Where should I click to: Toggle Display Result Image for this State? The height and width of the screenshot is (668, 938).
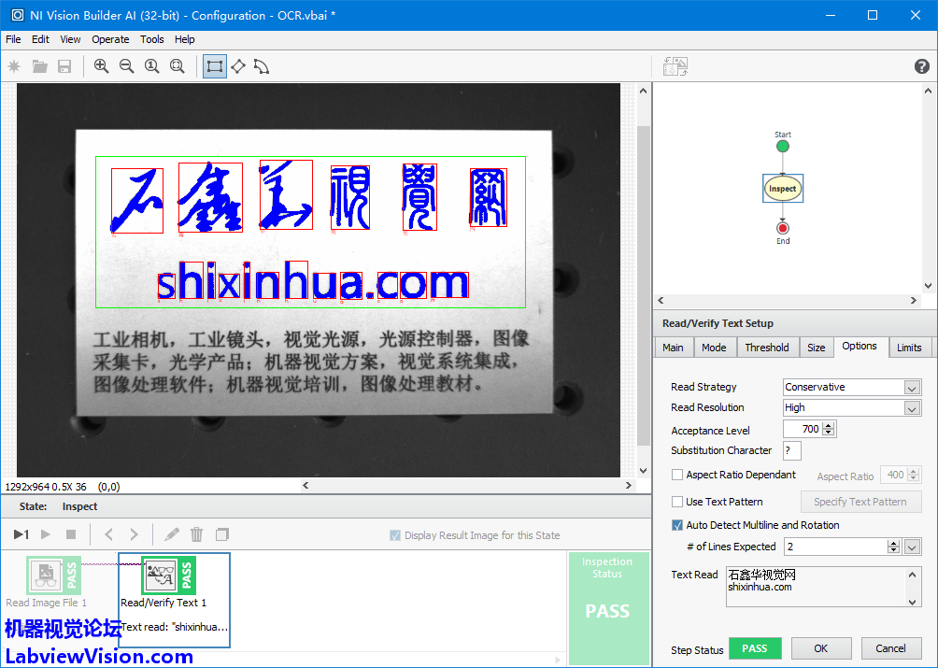click(395, 535)
